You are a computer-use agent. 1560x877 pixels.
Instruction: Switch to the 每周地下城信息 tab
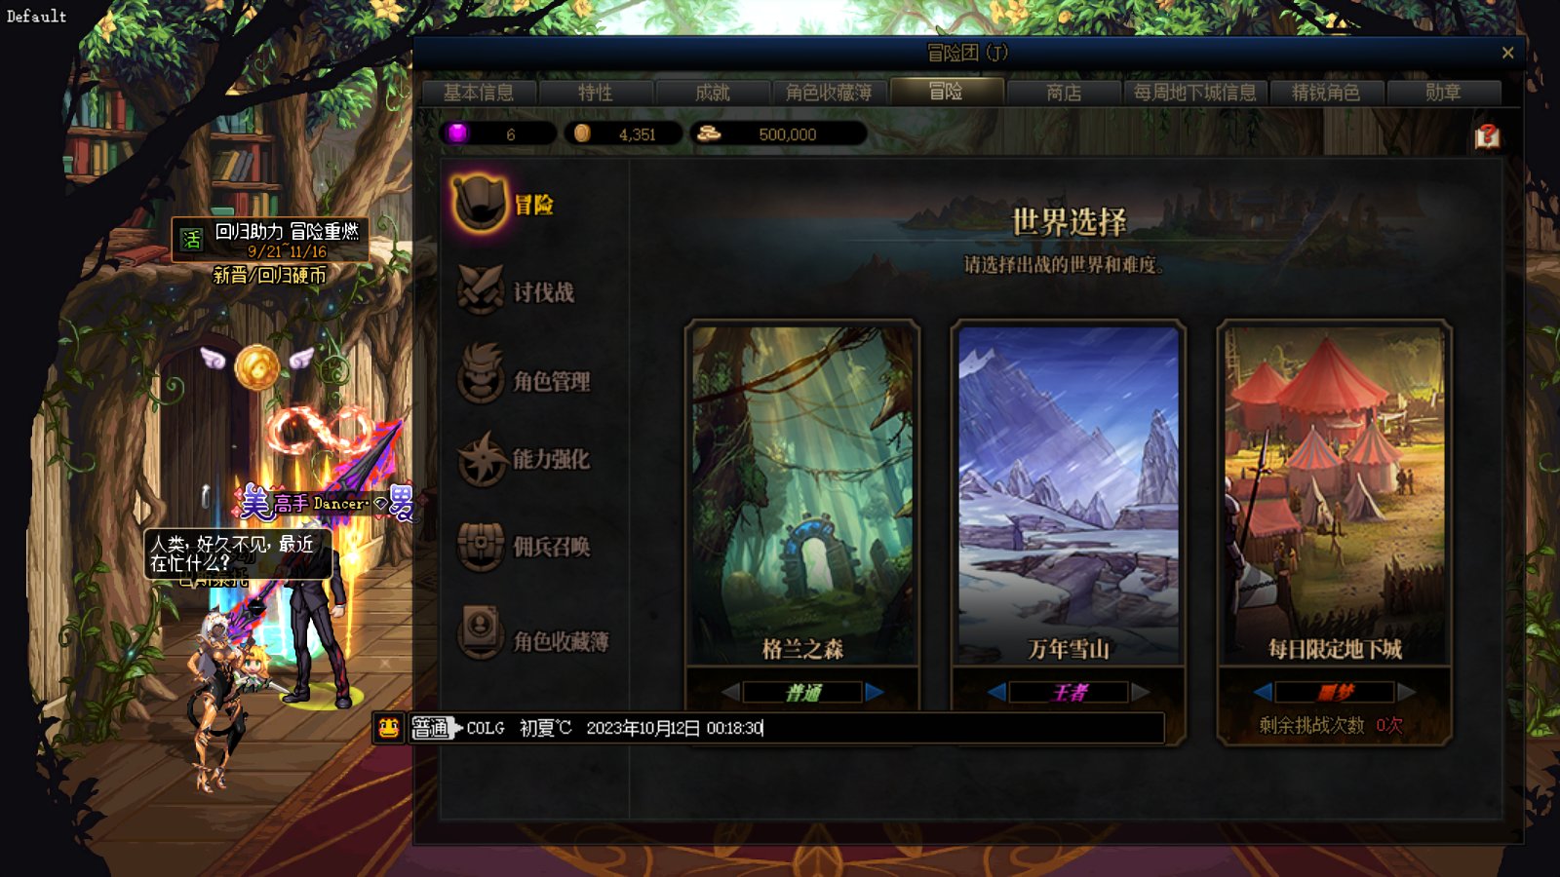point(1194,93)
